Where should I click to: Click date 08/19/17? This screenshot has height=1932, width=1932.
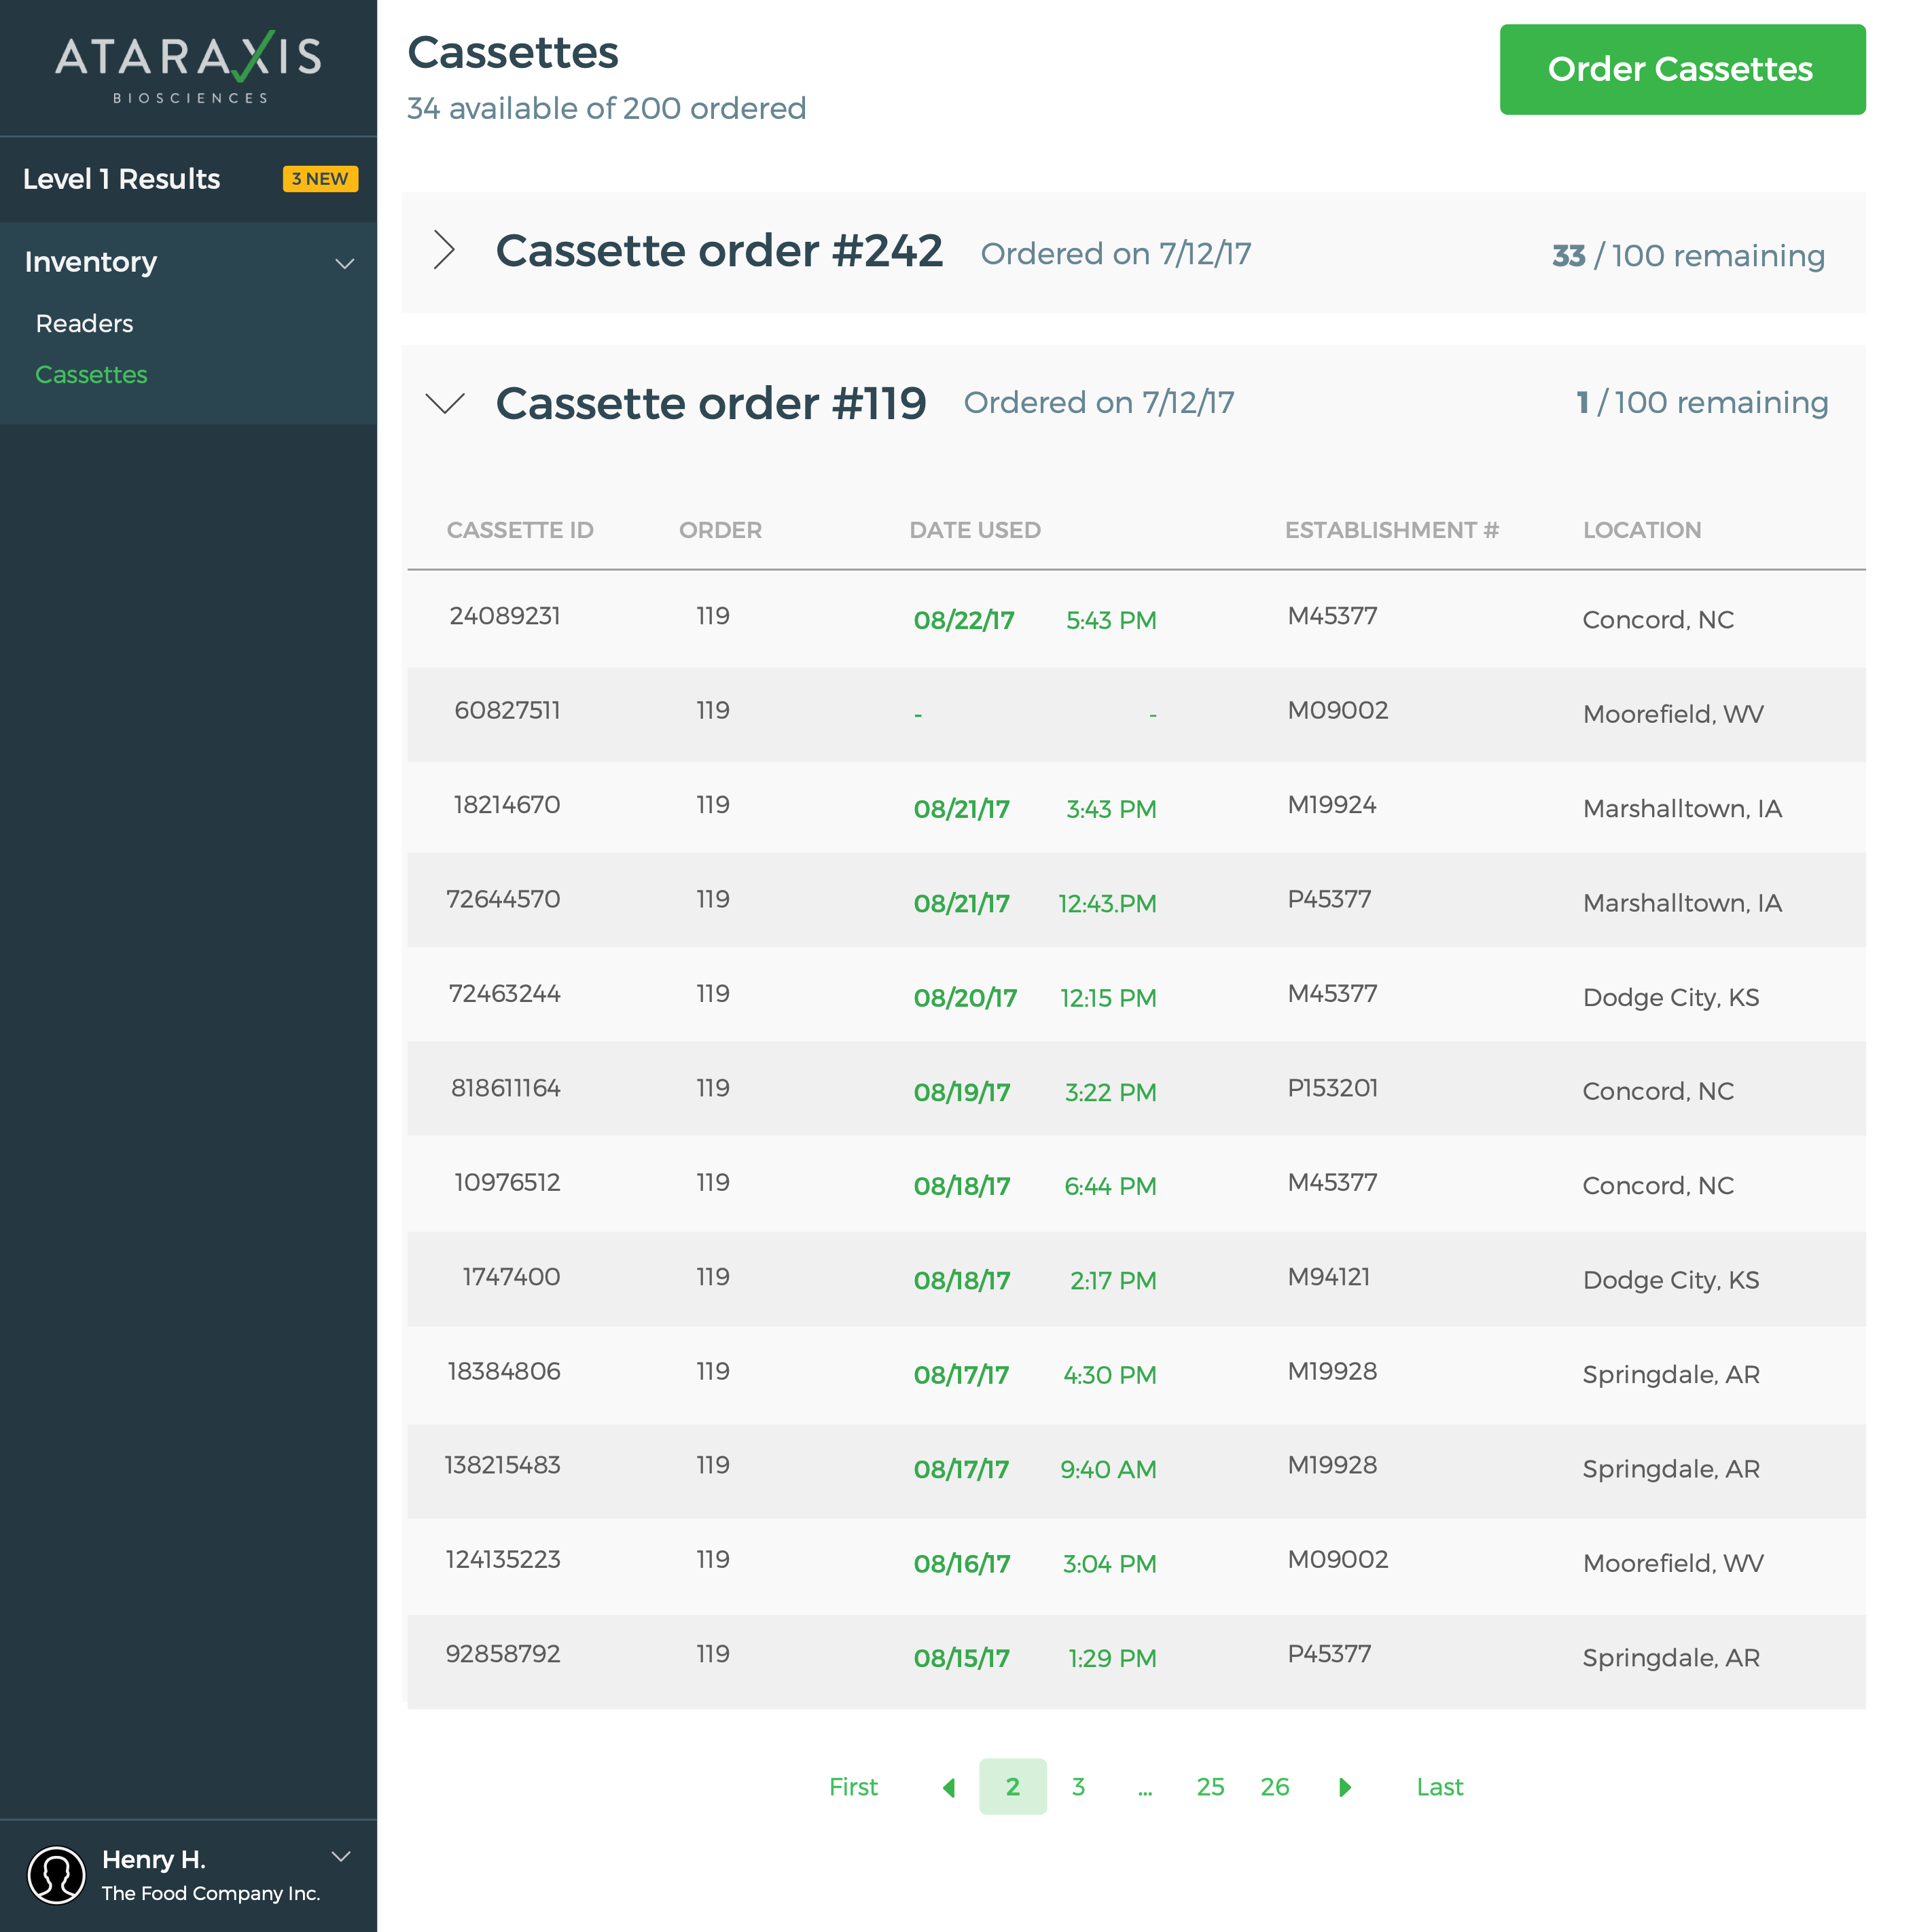click(x=962, y=1092)
